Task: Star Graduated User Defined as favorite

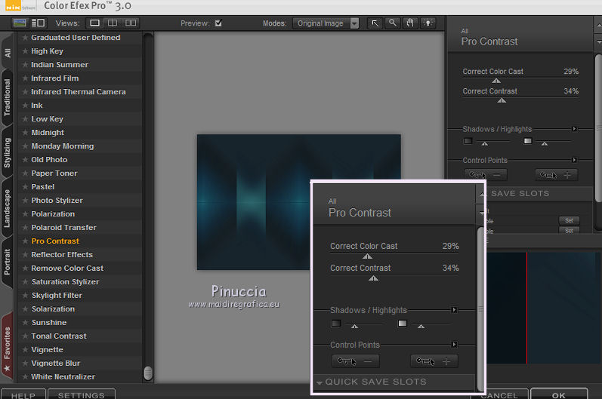Action: [25, 38]
